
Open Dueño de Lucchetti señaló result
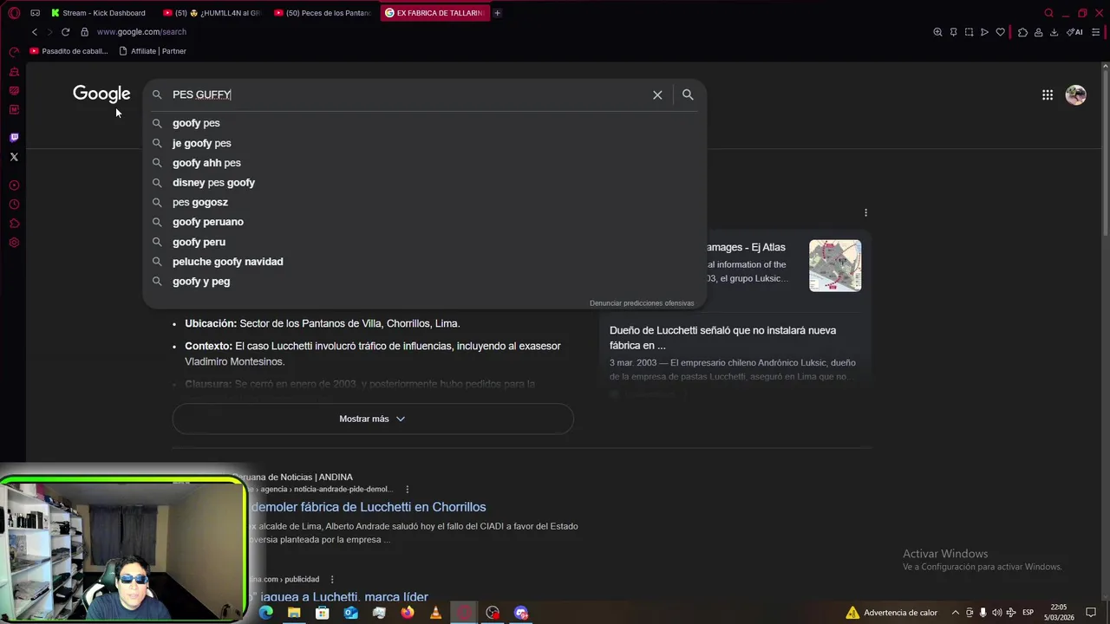point(722,338)
